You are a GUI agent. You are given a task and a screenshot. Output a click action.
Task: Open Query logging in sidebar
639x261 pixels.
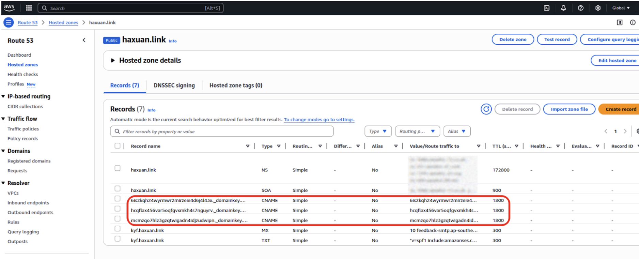coord(23,232)
